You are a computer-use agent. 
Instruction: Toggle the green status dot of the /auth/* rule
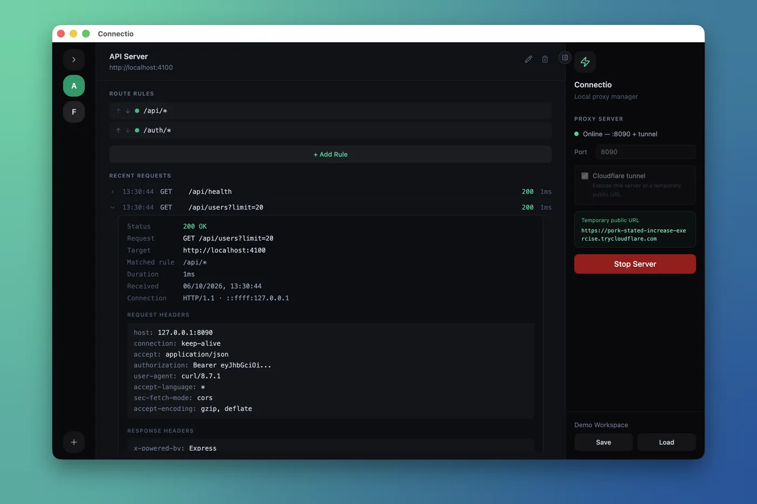click(137, 130)
